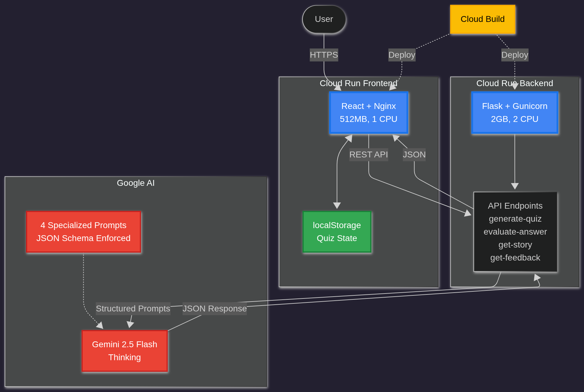Select the generate-quiz endpoint text
The width and height of the screenshot is (584, 392).
click(515, 219)
